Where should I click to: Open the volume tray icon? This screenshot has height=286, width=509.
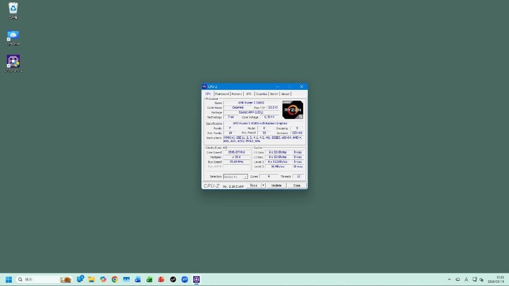point(482,279)
